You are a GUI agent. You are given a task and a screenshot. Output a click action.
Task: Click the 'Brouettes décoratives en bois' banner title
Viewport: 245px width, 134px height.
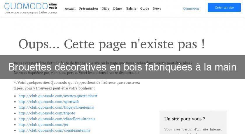(x=122, y=67)
